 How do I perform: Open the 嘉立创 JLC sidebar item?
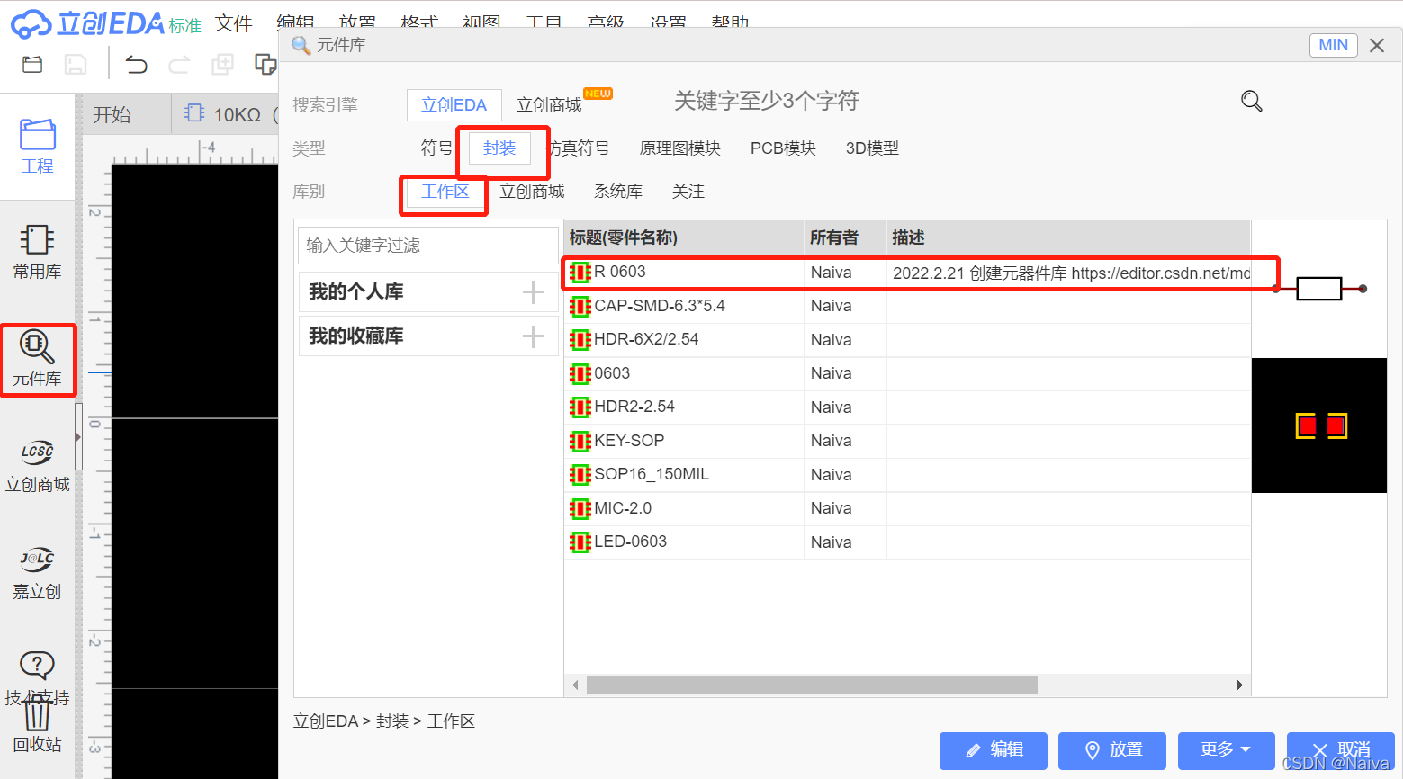click(x=37, y=573)
